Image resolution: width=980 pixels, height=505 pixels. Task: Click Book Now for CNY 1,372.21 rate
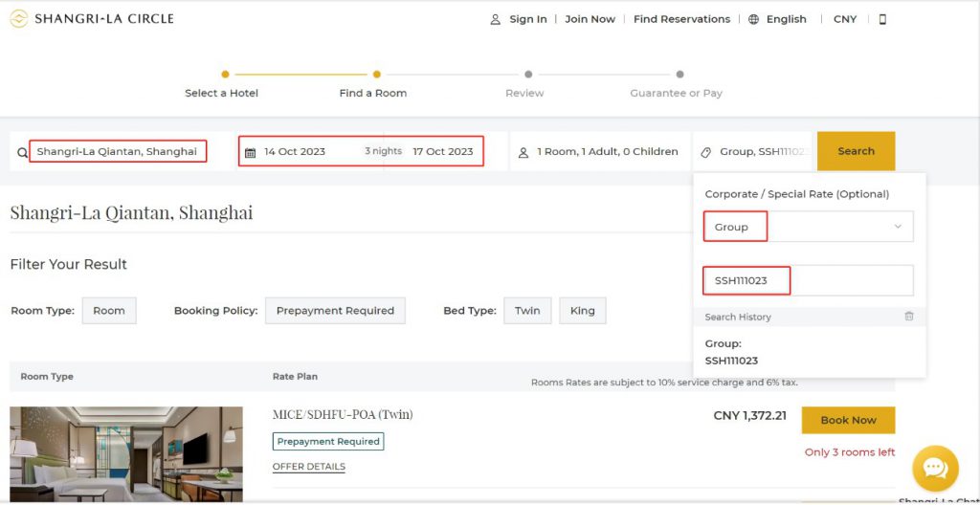[848, 420]
